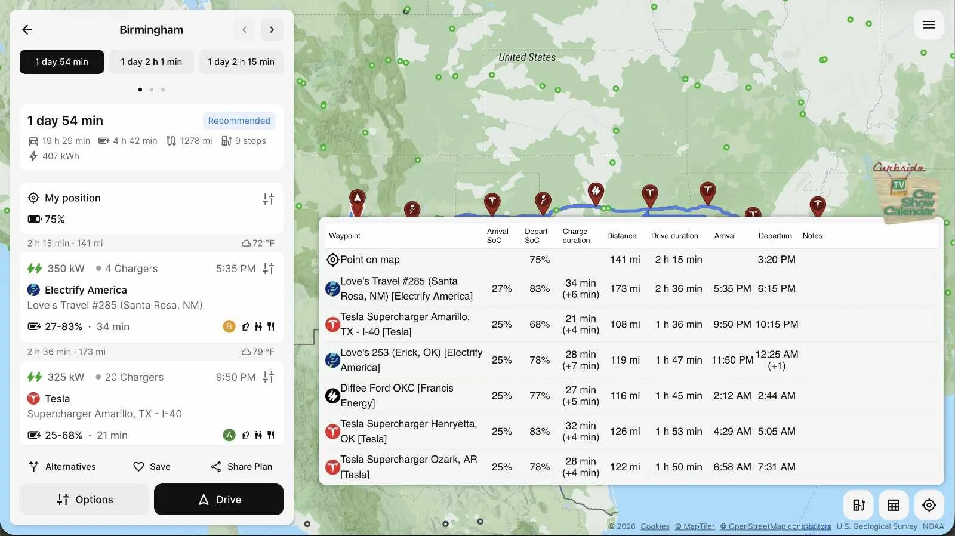Click the 75% battery level under My position
Viewport: 955px width, 536px height.
(x=47, y=219)
